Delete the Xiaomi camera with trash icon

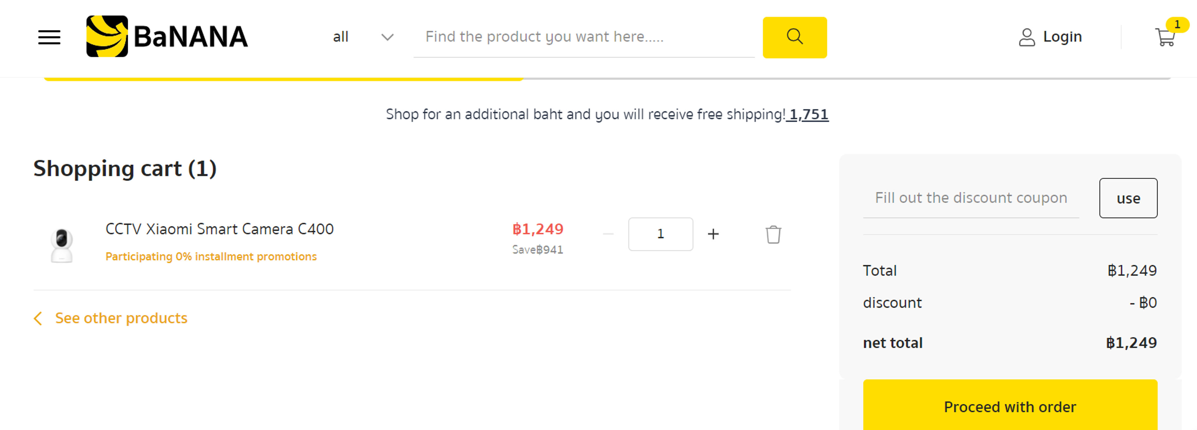[x=773, y=235]
